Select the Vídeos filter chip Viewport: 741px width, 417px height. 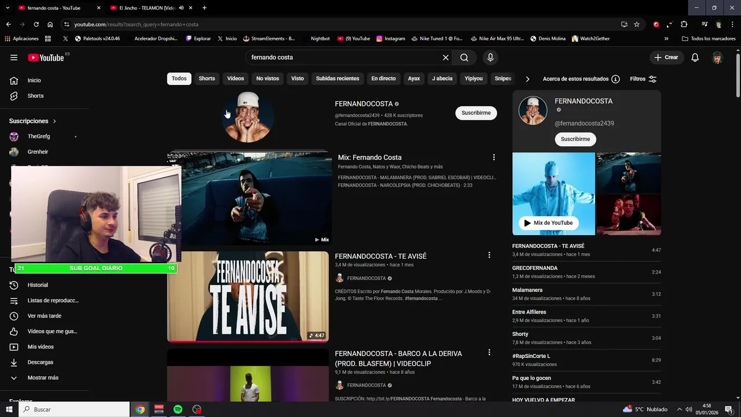point(236,79)
